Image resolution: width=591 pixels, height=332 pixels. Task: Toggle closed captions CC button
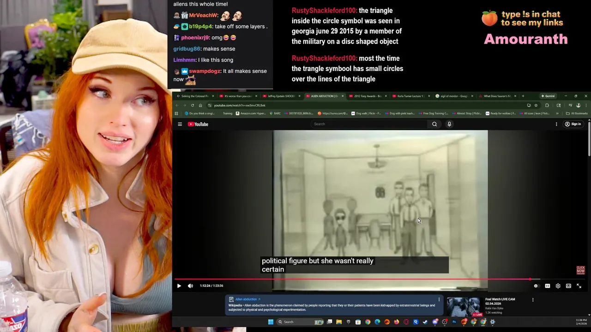(x=547, y=286)
